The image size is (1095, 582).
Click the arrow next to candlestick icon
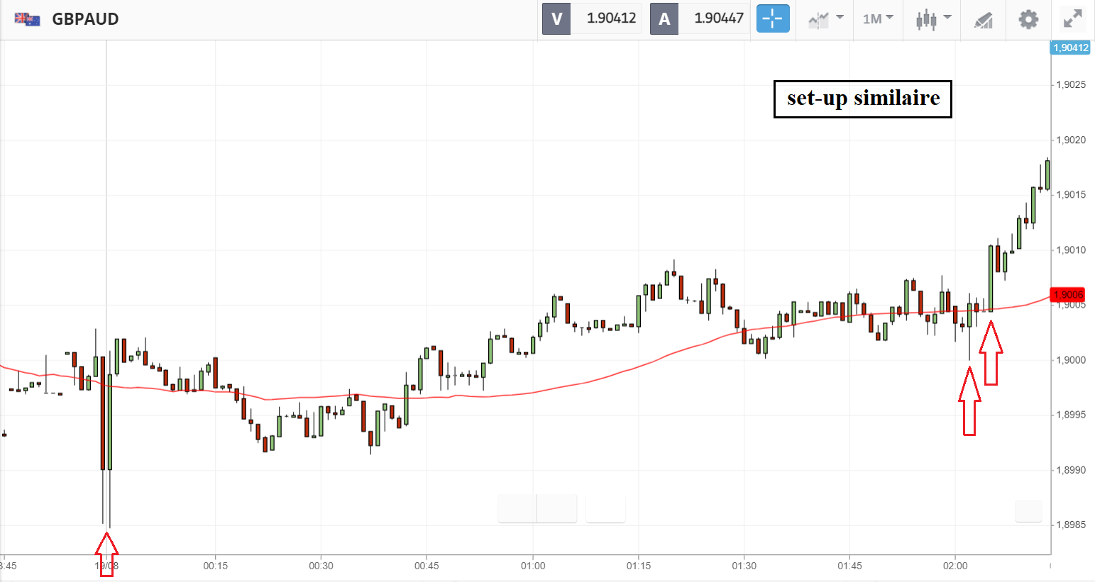pyautogui.click(x=947, y=17)
